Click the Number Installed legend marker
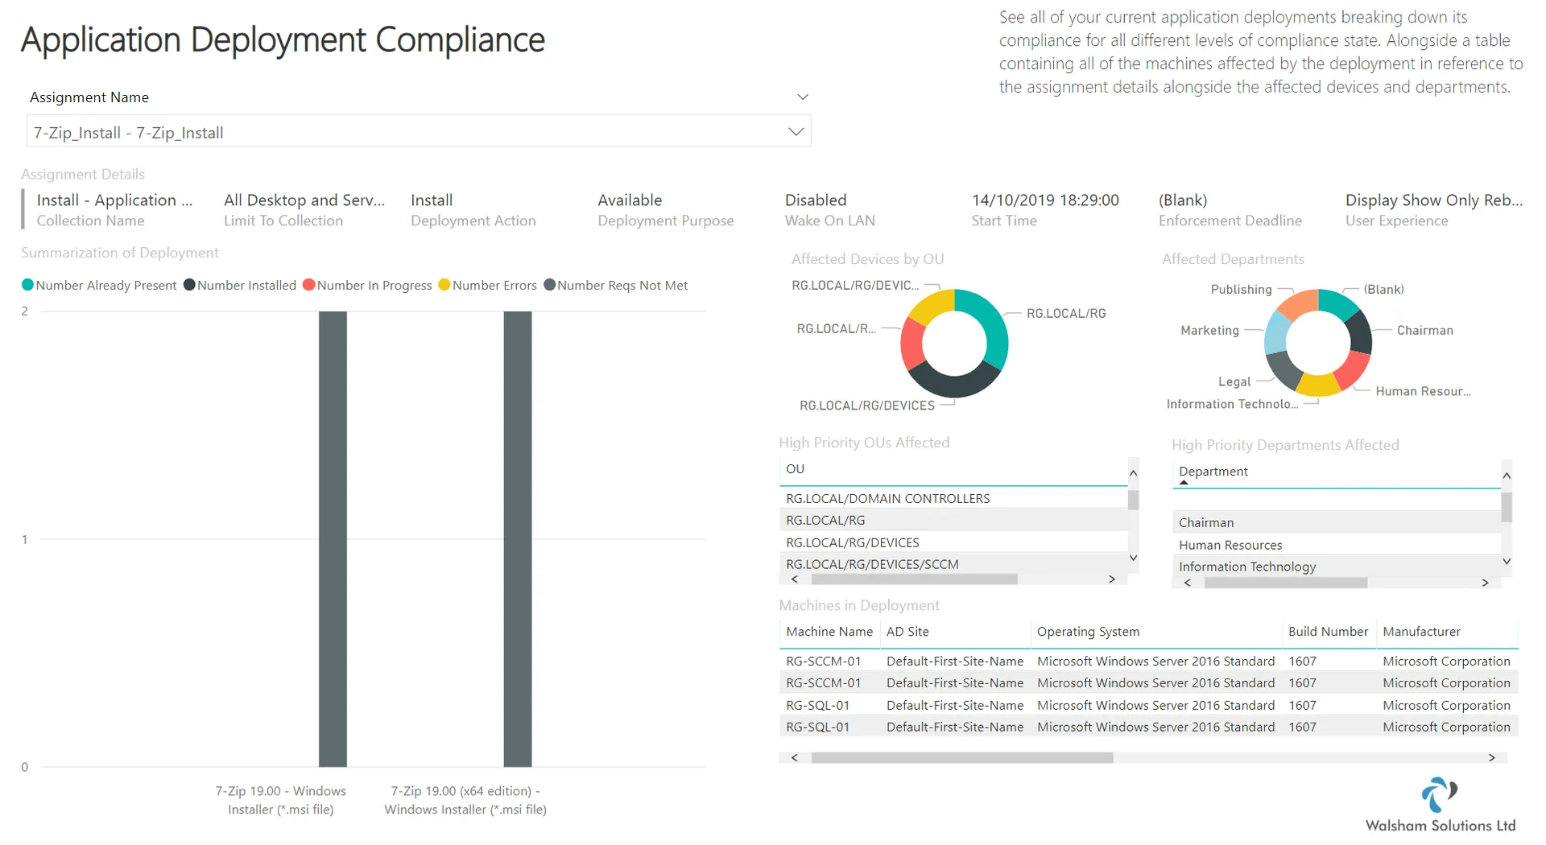The image size is (1546, 845). click(189, 285)
